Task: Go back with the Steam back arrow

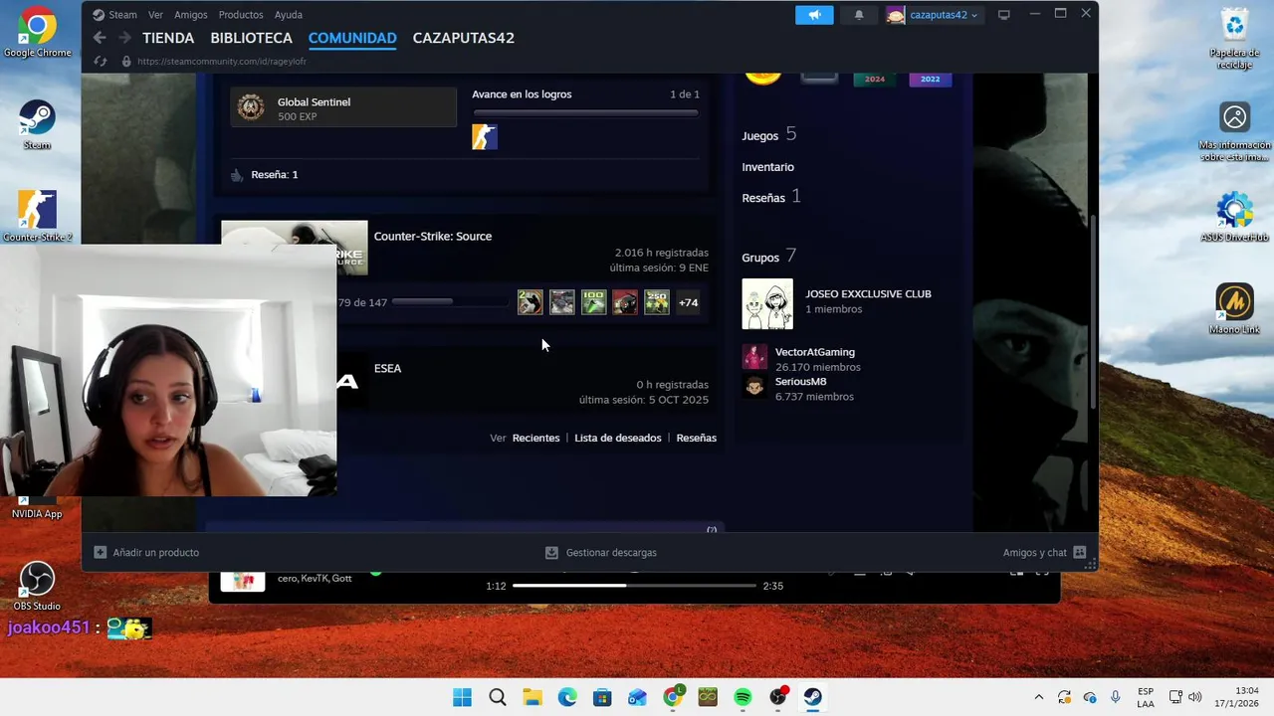Action: click(x=100, y=38)
